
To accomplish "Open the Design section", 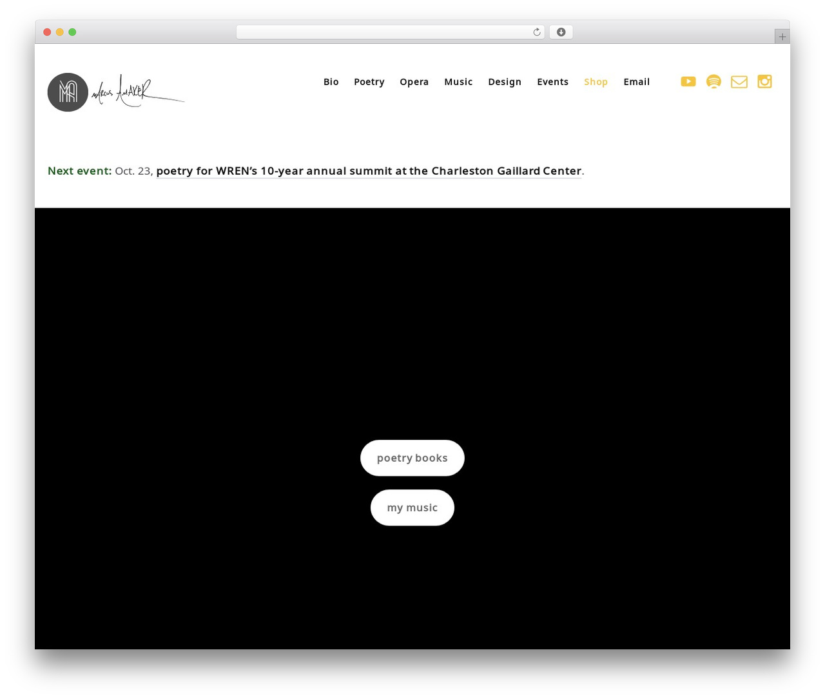I will click(x=505, y=82).
